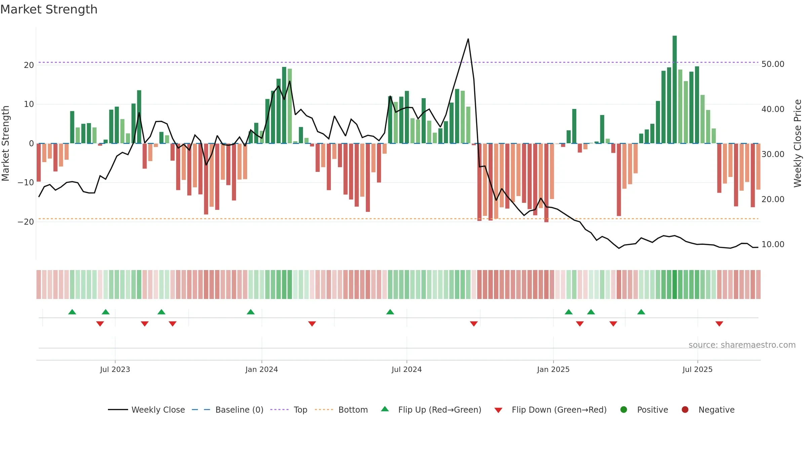Click the orange dotted Bottom line sample in legend
The height and width of the screenshot is (454, 807).
[324, 410]
